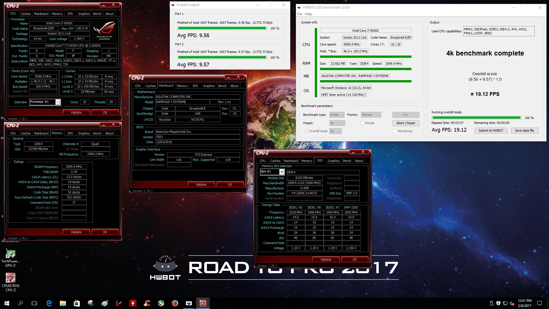
Task: Click the red swoosh taskbar icon
Action: coord(119,303)
